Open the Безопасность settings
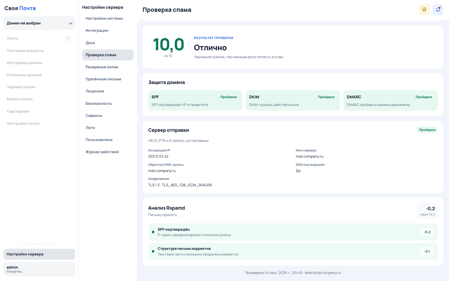Screen dimensions: 449x281 pyautogui.click(x=108, y=103)
